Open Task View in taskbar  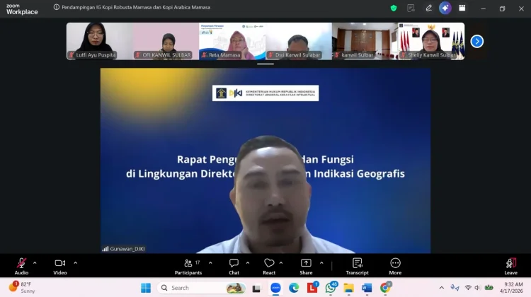point(256,289)
